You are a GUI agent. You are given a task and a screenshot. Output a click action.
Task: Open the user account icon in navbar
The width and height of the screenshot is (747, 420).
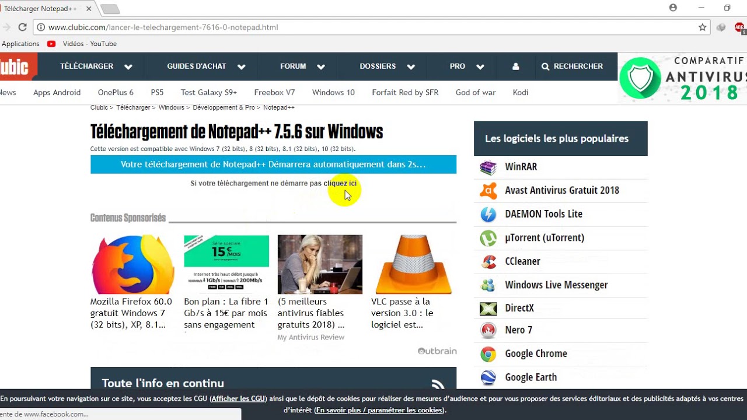515,66
